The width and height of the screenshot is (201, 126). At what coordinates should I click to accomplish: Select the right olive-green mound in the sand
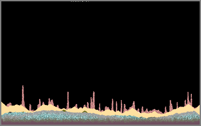85,112
